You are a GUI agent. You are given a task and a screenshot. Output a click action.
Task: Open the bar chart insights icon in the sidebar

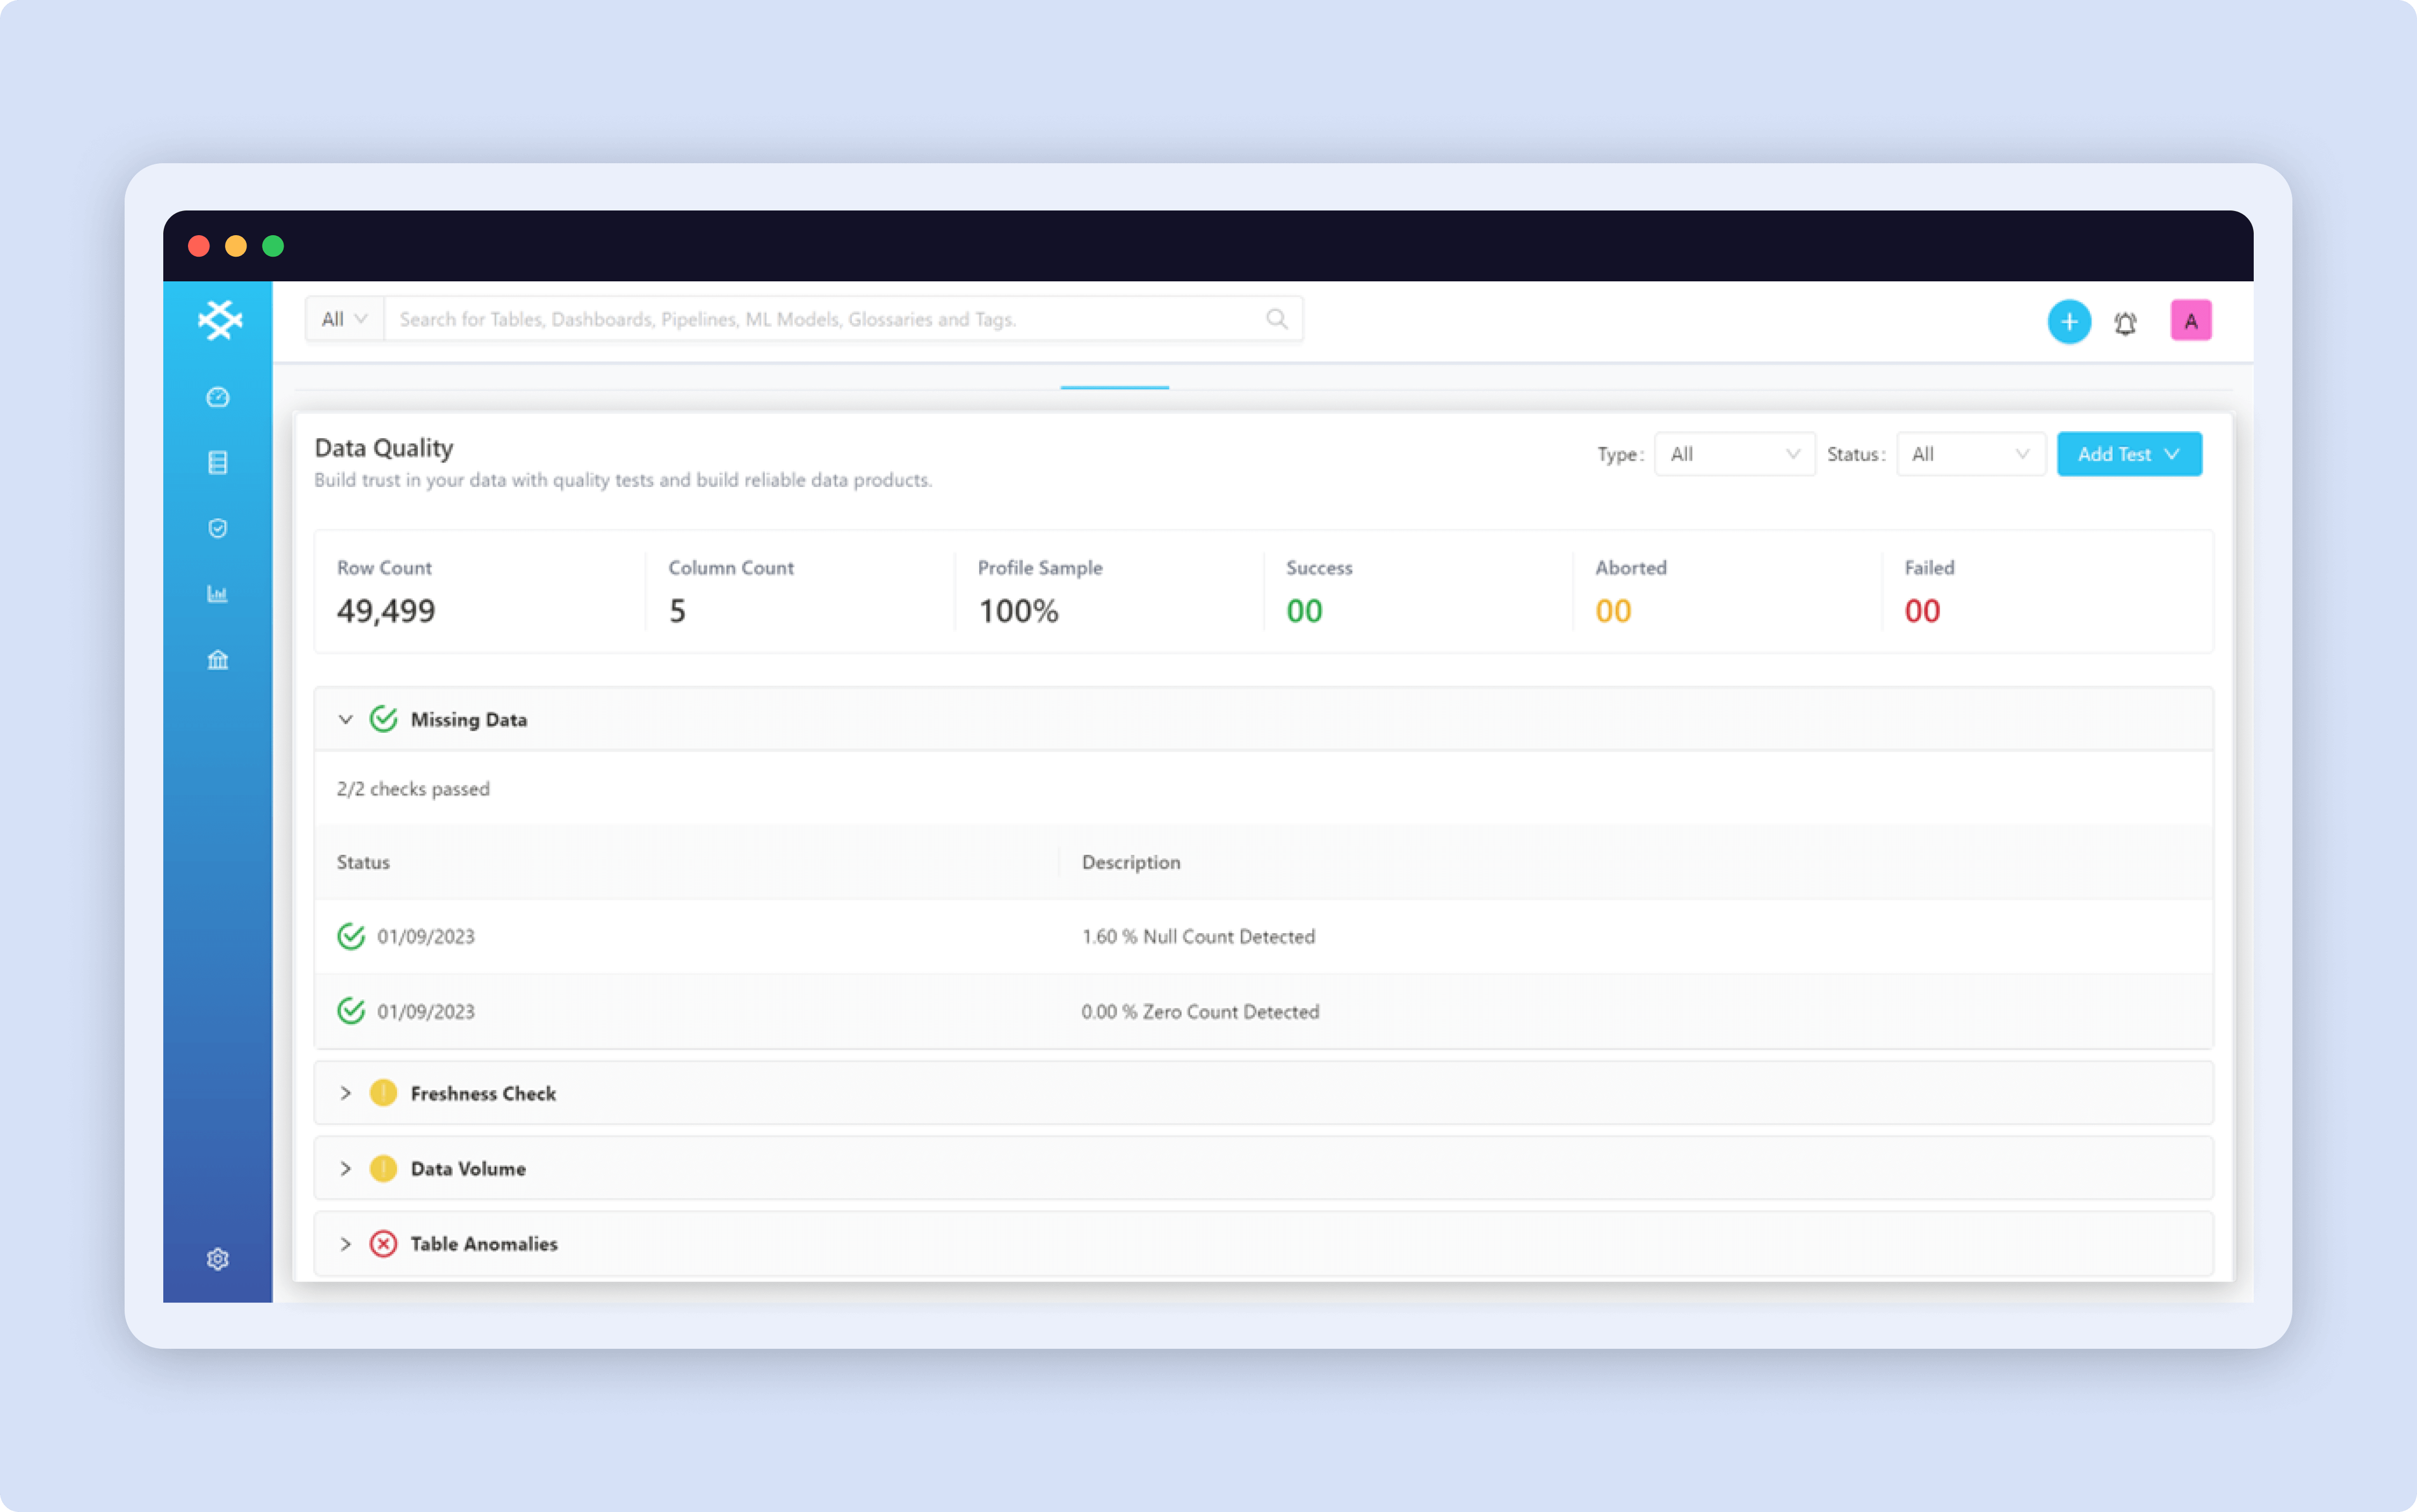(217, 594)
